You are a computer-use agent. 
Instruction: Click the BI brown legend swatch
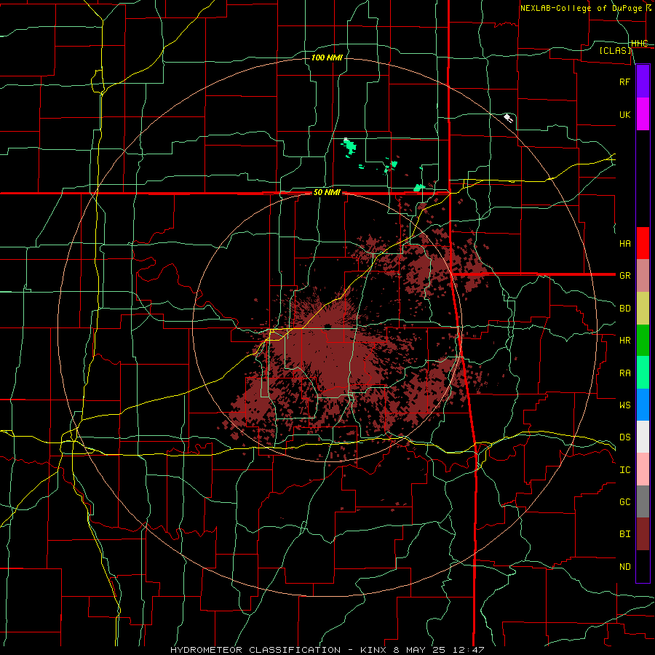(x=643, y=534)
